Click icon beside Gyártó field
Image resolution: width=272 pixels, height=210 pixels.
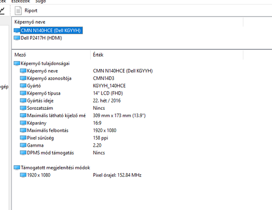tap(23, 86)
